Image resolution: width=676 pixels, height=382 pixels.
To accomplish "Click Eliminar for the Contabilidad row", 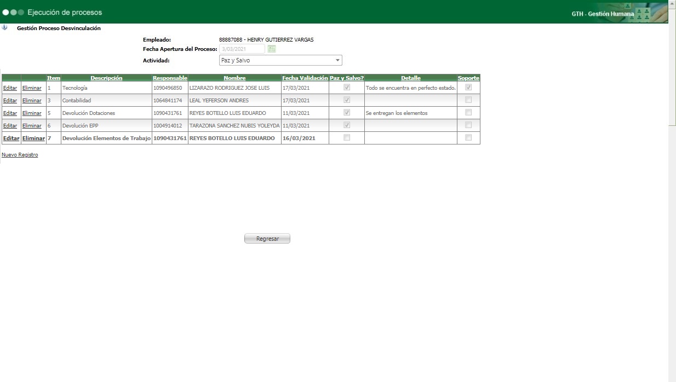I will point(32,101).
